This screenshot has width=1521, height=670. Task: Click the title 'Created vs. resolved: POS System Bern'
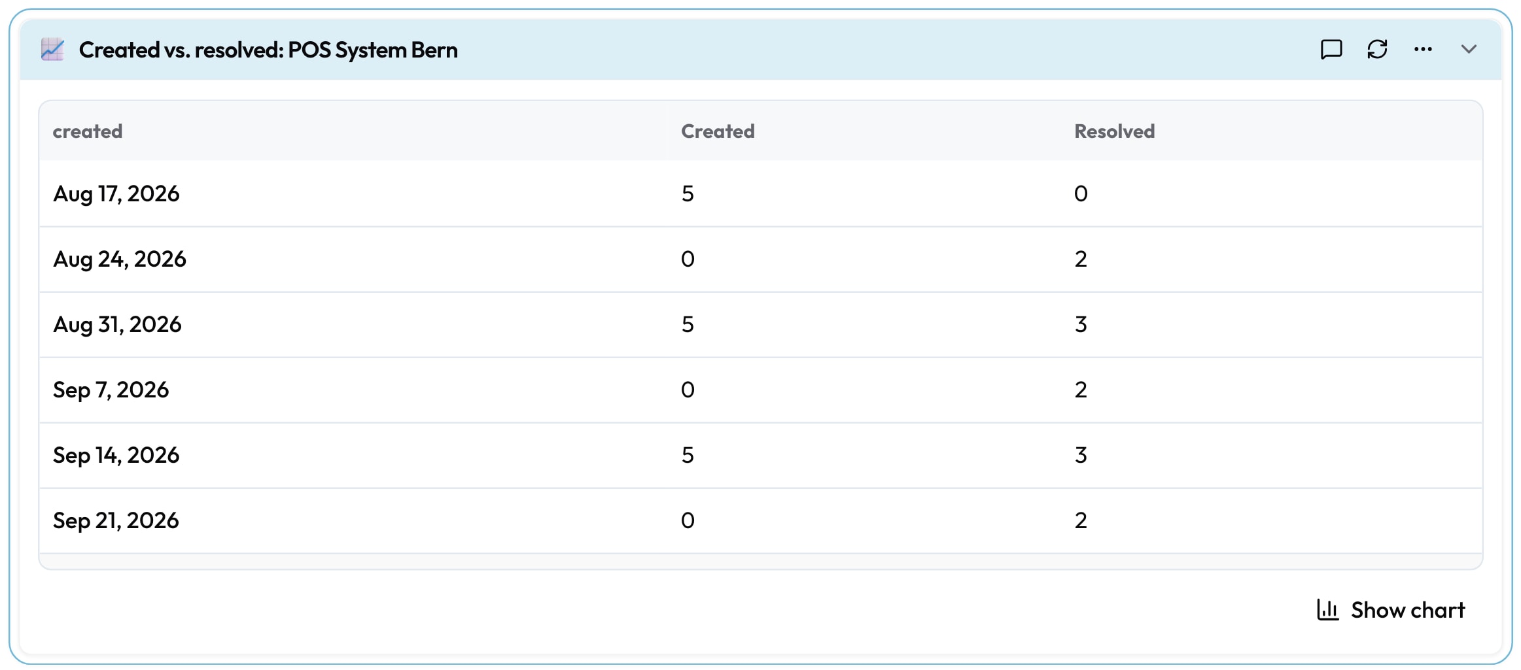click(x=268, y=50)
